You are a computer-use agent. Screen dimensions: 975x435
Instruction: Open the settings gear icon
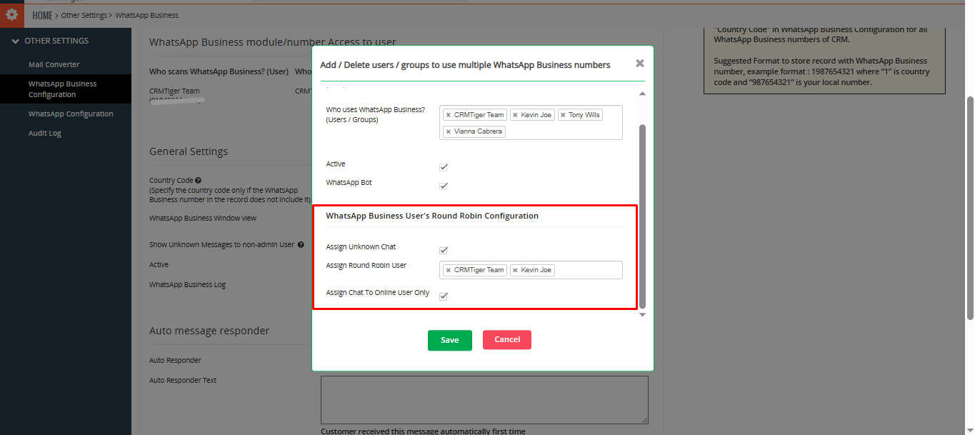11,14
